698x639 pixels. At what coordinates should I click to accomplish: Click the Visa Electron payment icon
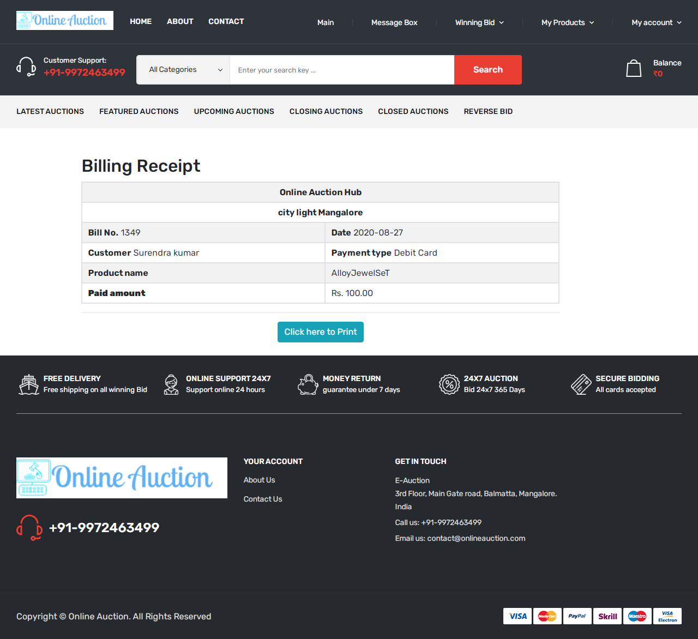coord(667,616)
